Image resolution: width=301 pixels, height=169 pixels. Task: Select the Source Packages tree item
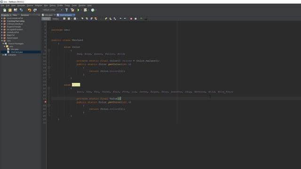[16, 44]
